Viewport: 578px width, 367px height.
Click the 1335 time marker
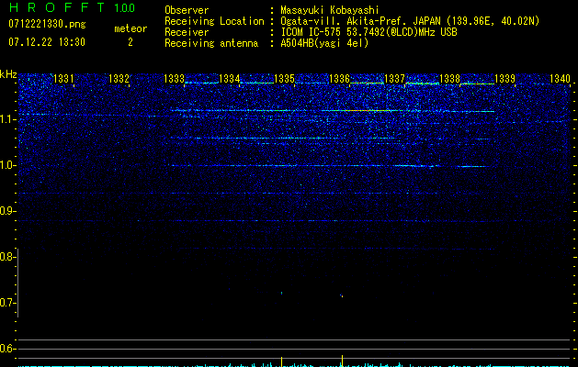pos(284,79)
